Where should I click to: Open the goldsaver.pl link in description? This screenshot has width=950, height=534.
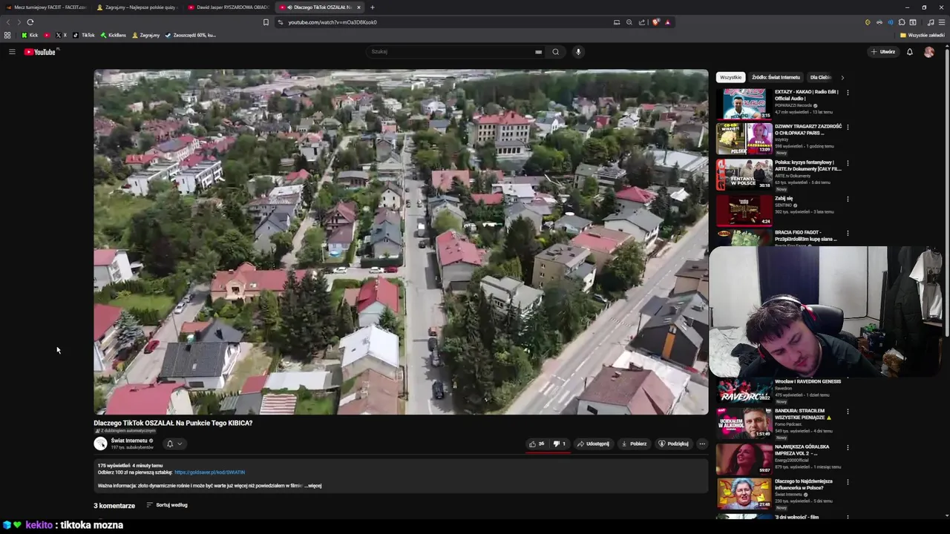click(x=209, y=472)
